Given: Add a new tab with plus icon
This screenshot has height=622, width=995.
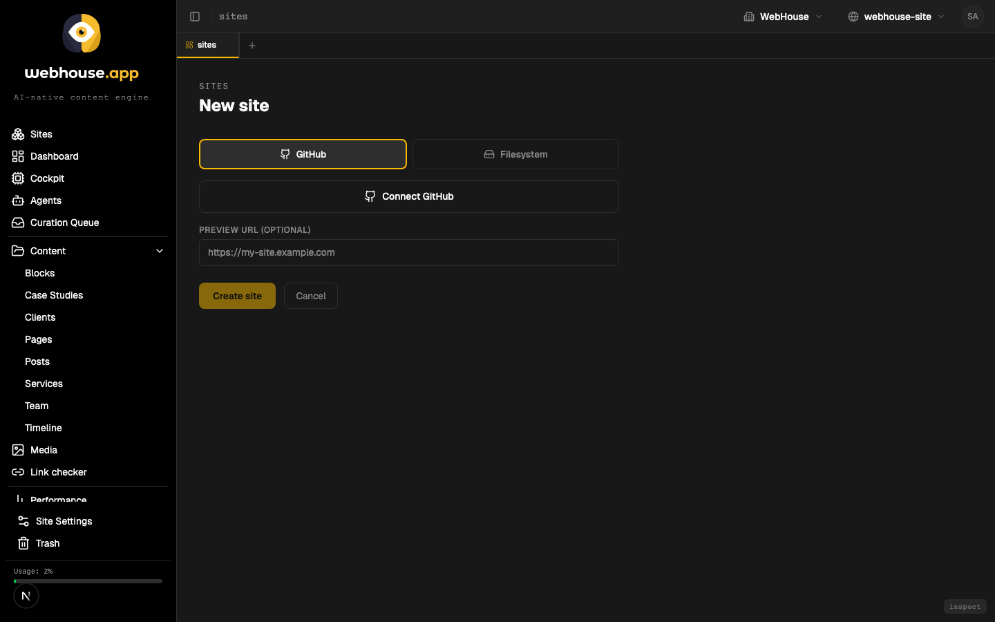Looking at the screenshot, I should [252, 46].
